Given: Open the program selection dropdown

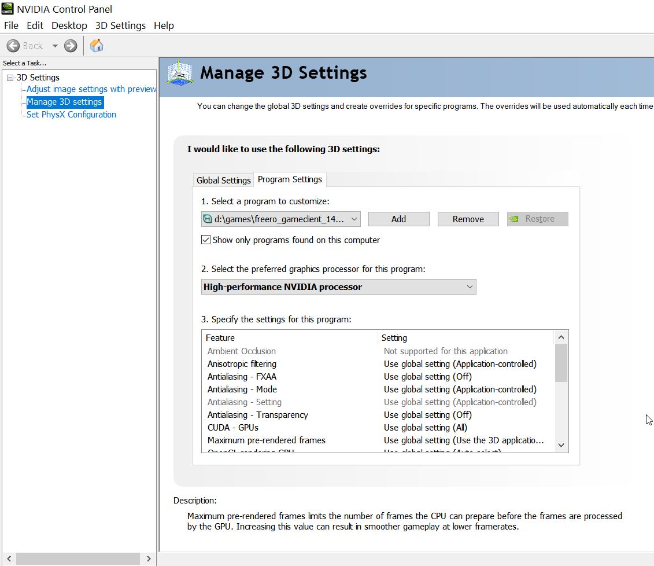Looking at the screenshot, I should point(280,219).
